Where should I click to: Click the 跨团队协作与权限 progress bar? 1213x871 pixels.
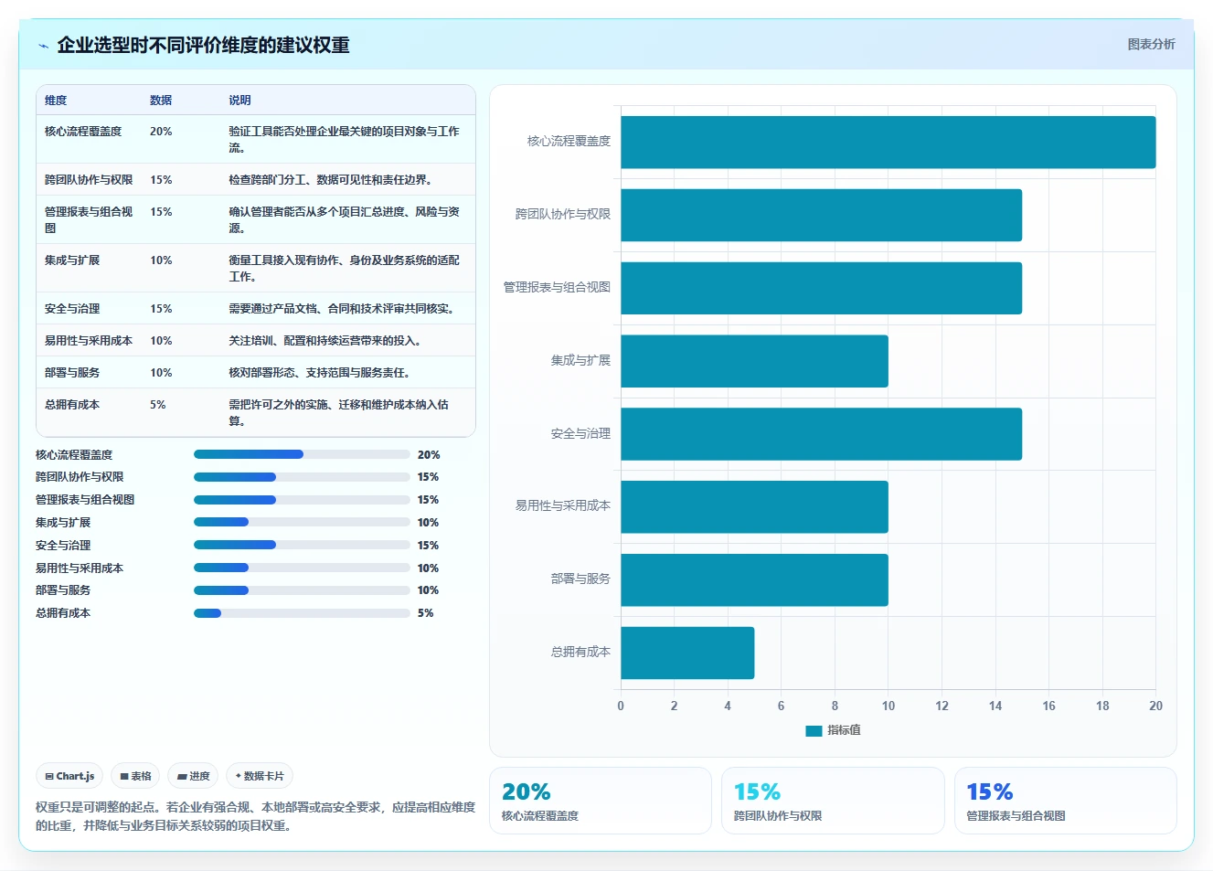tap(302, 477)
